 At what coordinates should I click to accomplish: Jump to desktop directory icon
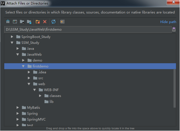[15, 21]
